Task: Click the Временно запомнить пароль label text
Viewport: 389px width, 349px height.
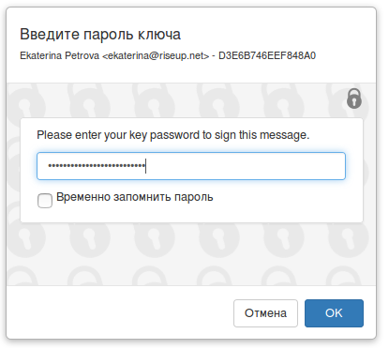Action: (x=135, y=197)
